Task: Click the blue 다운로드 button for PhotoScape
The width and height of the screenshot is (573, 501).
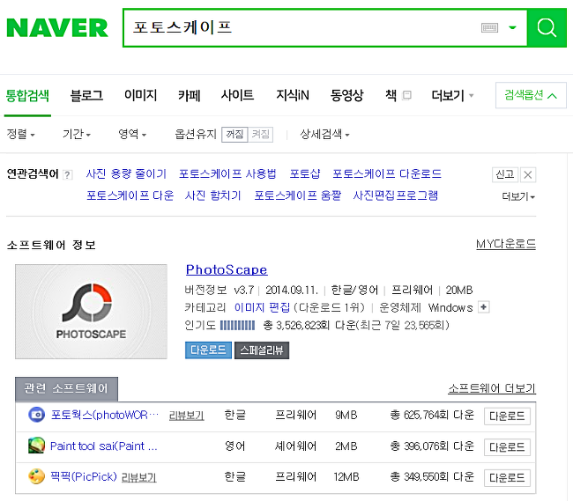Action: [208, 350]
